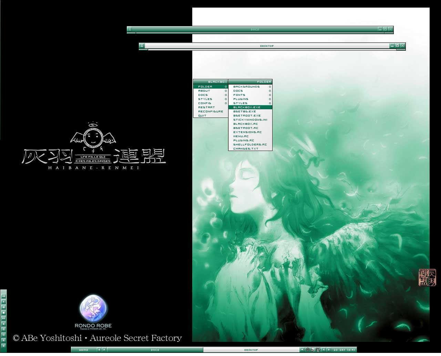Open menu.rc from the Folder menu
Image resolution: width=441 pixels, height=356 pixels.
250,136
